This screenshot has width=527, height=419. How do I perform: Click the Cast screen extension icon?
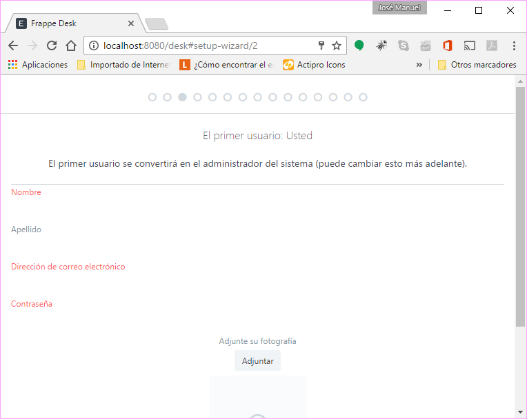point(469,45)
